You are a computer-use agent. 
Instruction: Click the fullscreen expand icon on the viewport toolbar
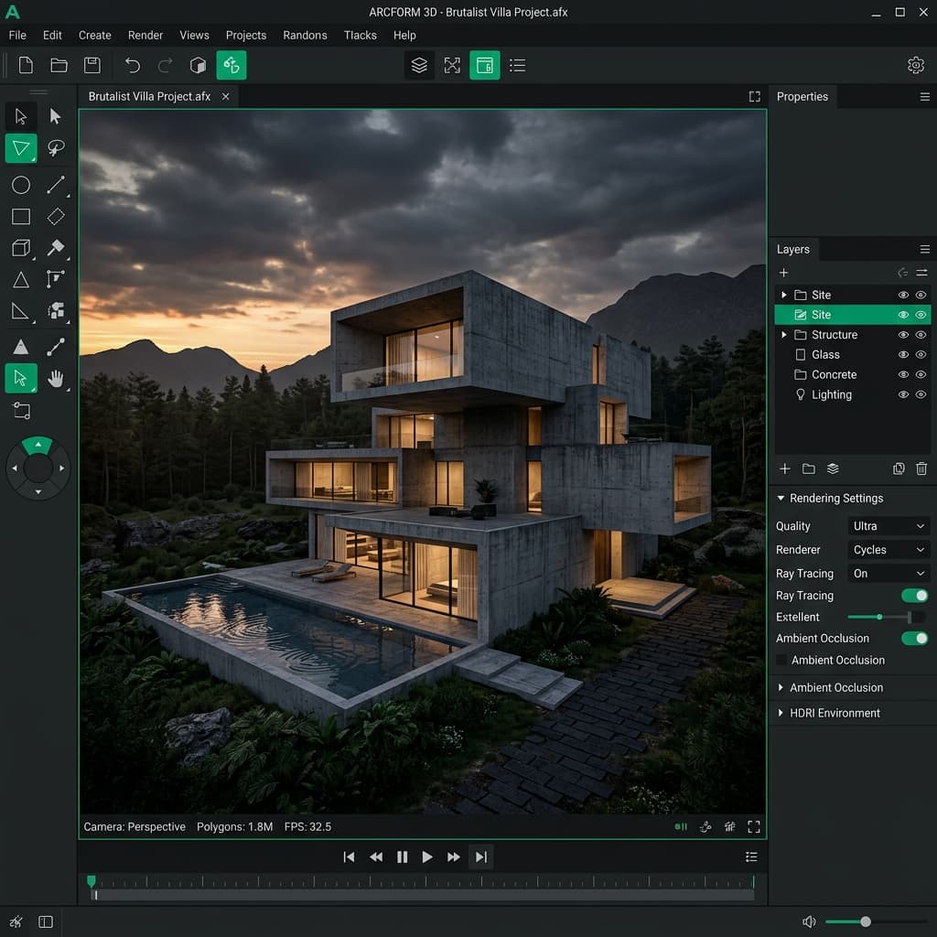(753, 826)
